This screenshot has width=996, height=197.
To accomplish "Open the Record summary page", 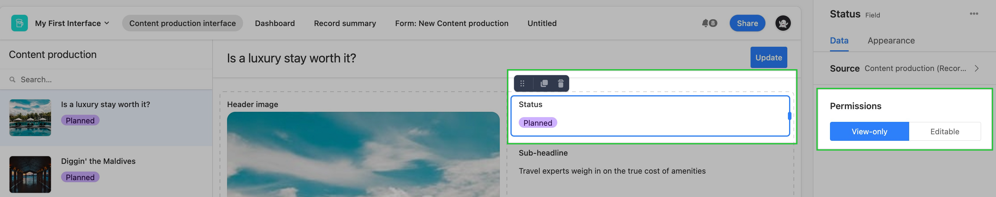I will click(x=344, y=23).
